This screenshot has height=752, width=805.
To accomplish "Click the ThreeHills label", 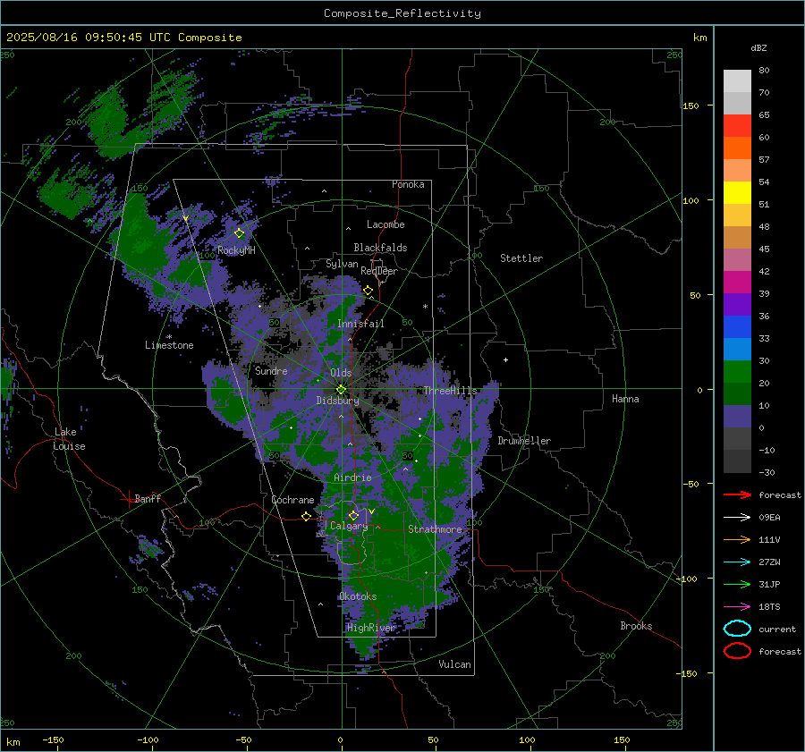I will tap(450, 391).
